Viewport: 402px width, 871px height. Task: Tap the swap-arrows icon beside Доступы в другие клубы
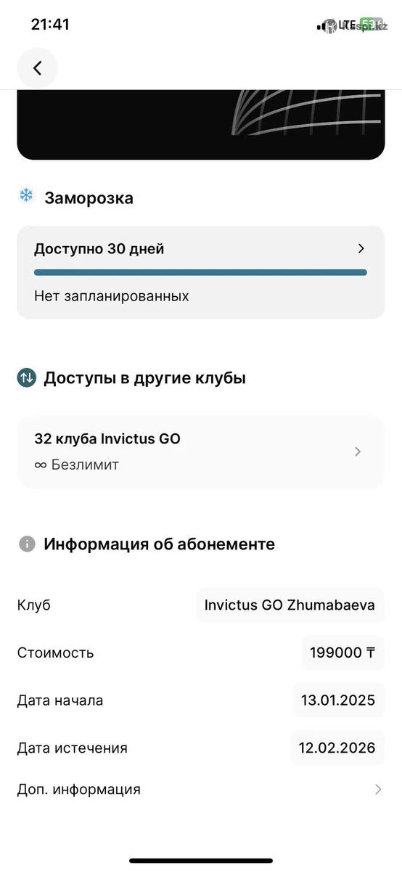coord(27,377)
